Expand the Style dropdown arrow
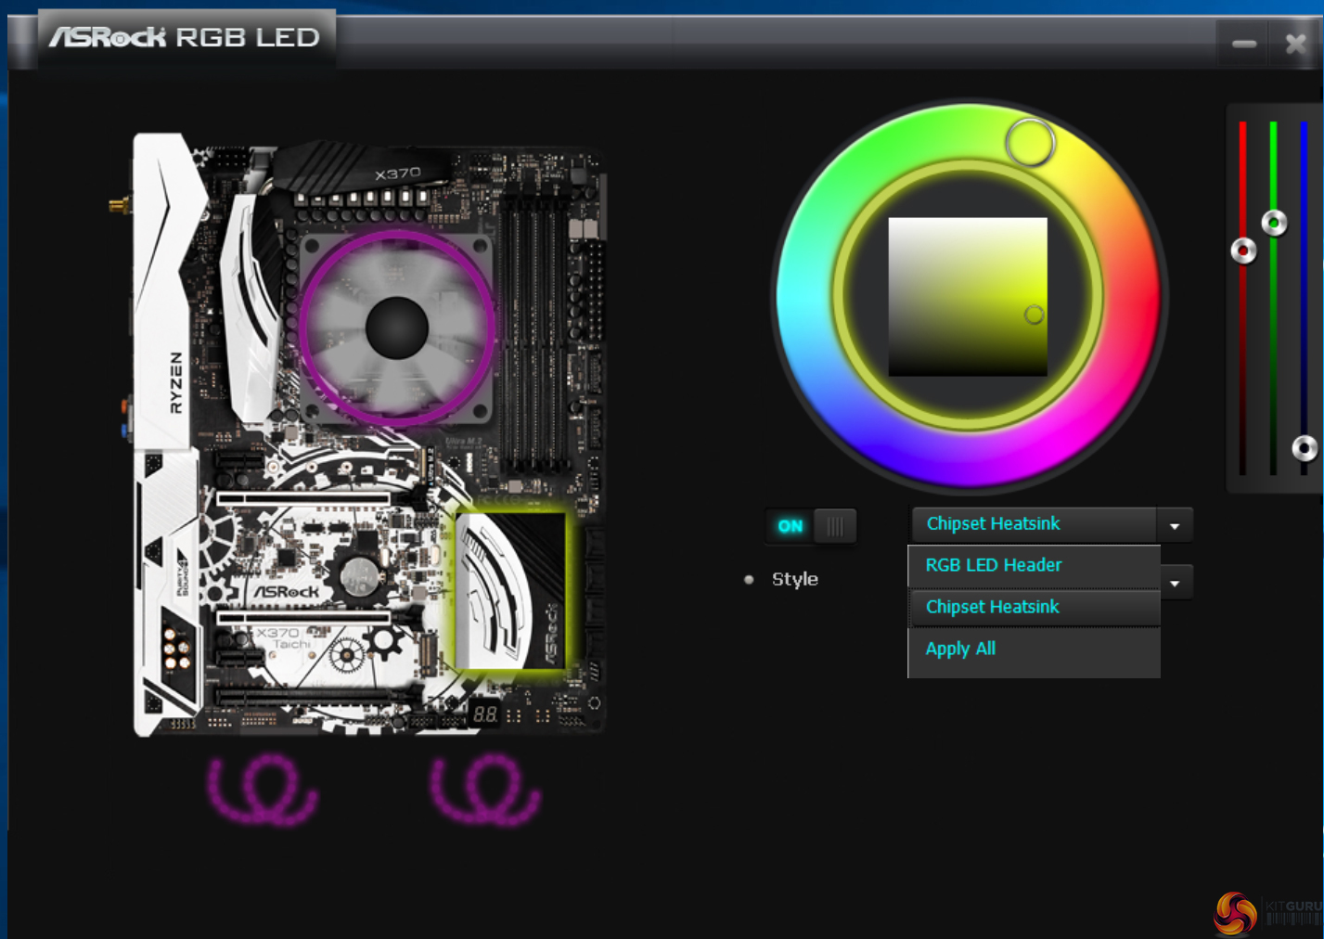 1176,584
